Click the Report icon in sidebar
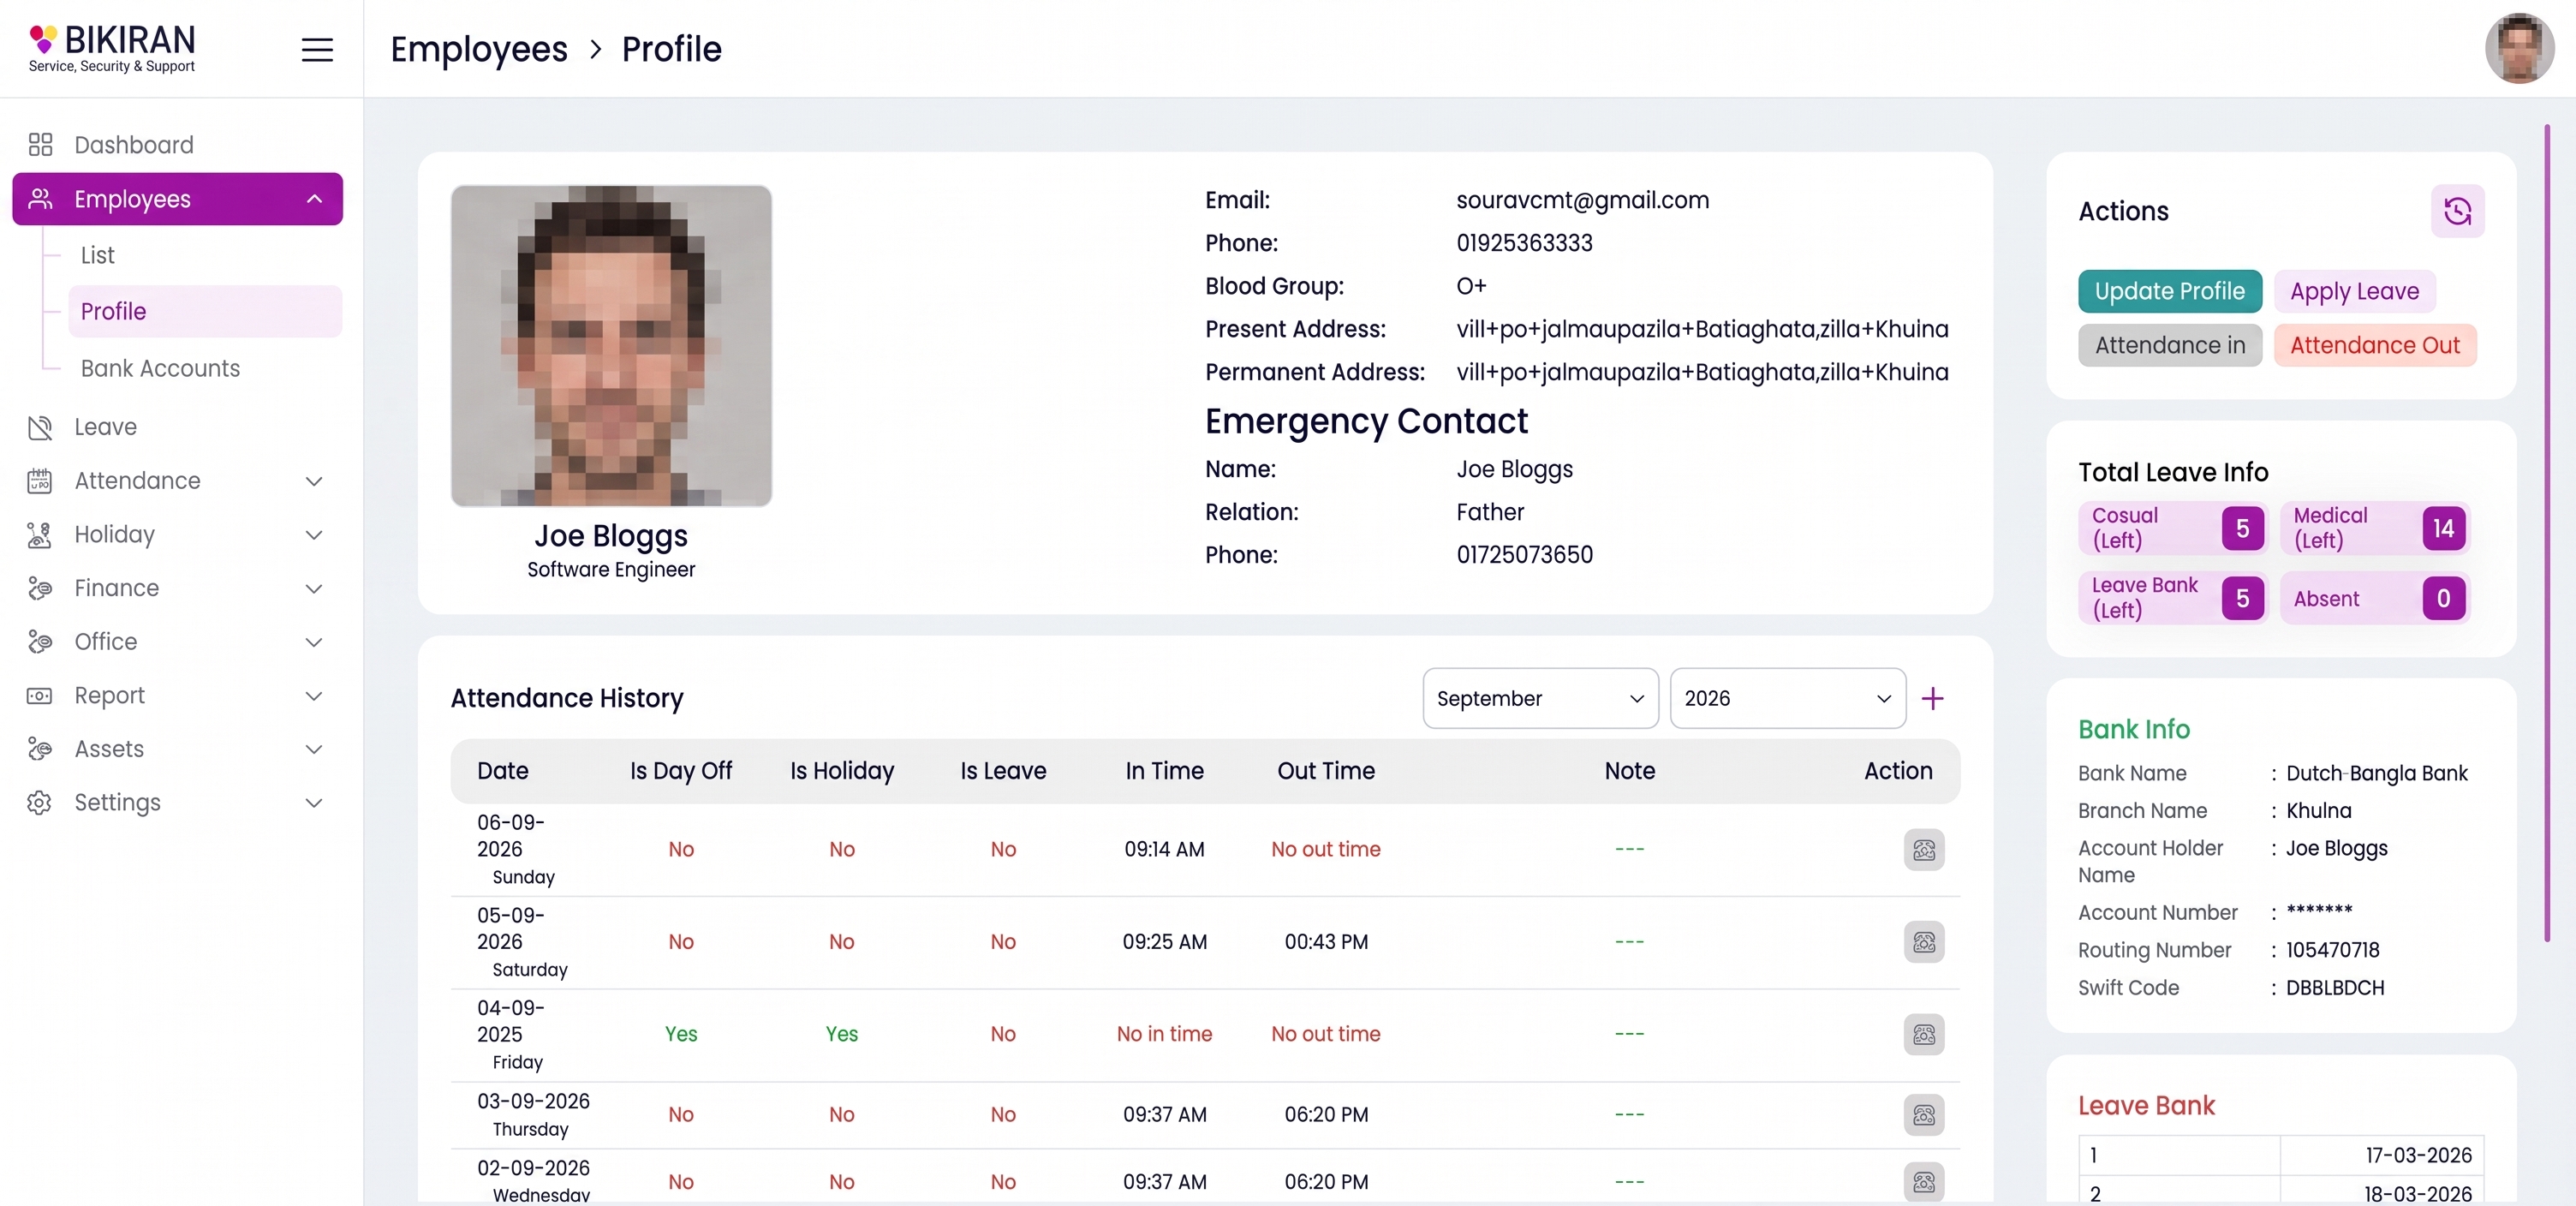This screenshot has width=2576, height=1206. (40, 696)
